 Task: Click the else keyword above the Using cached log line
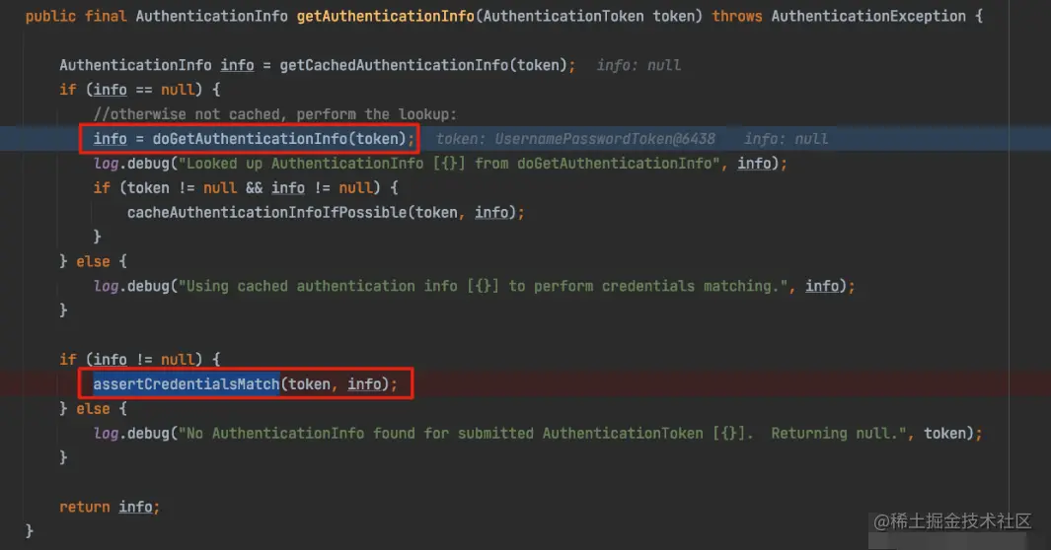click(93, 261)
